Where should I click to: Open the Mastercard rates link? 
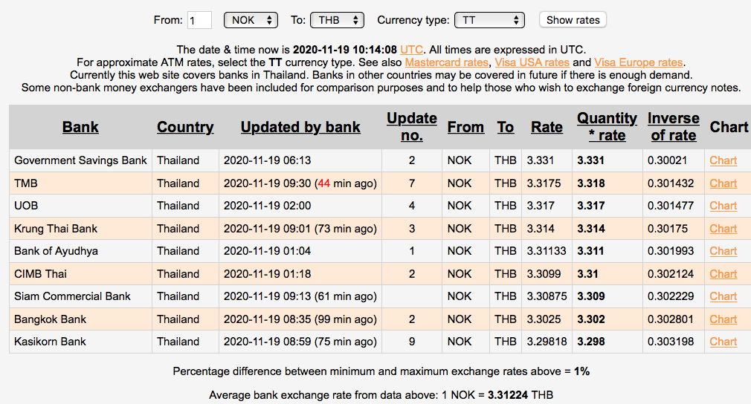coord(446,62)
